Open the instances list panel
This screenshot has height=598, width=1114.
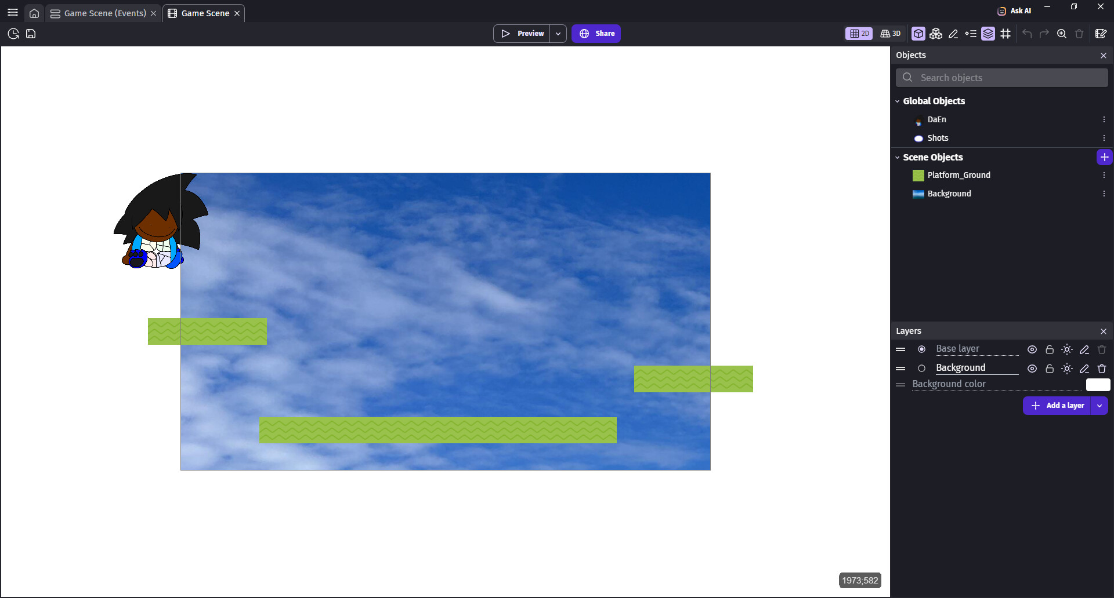tap(971, 34)
